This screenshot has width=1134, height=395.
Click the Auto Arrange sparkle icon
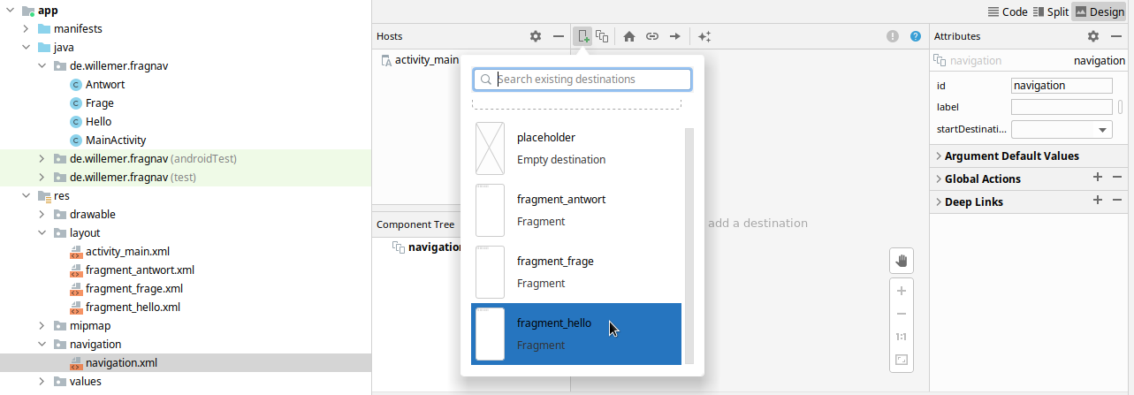[704, 36]
